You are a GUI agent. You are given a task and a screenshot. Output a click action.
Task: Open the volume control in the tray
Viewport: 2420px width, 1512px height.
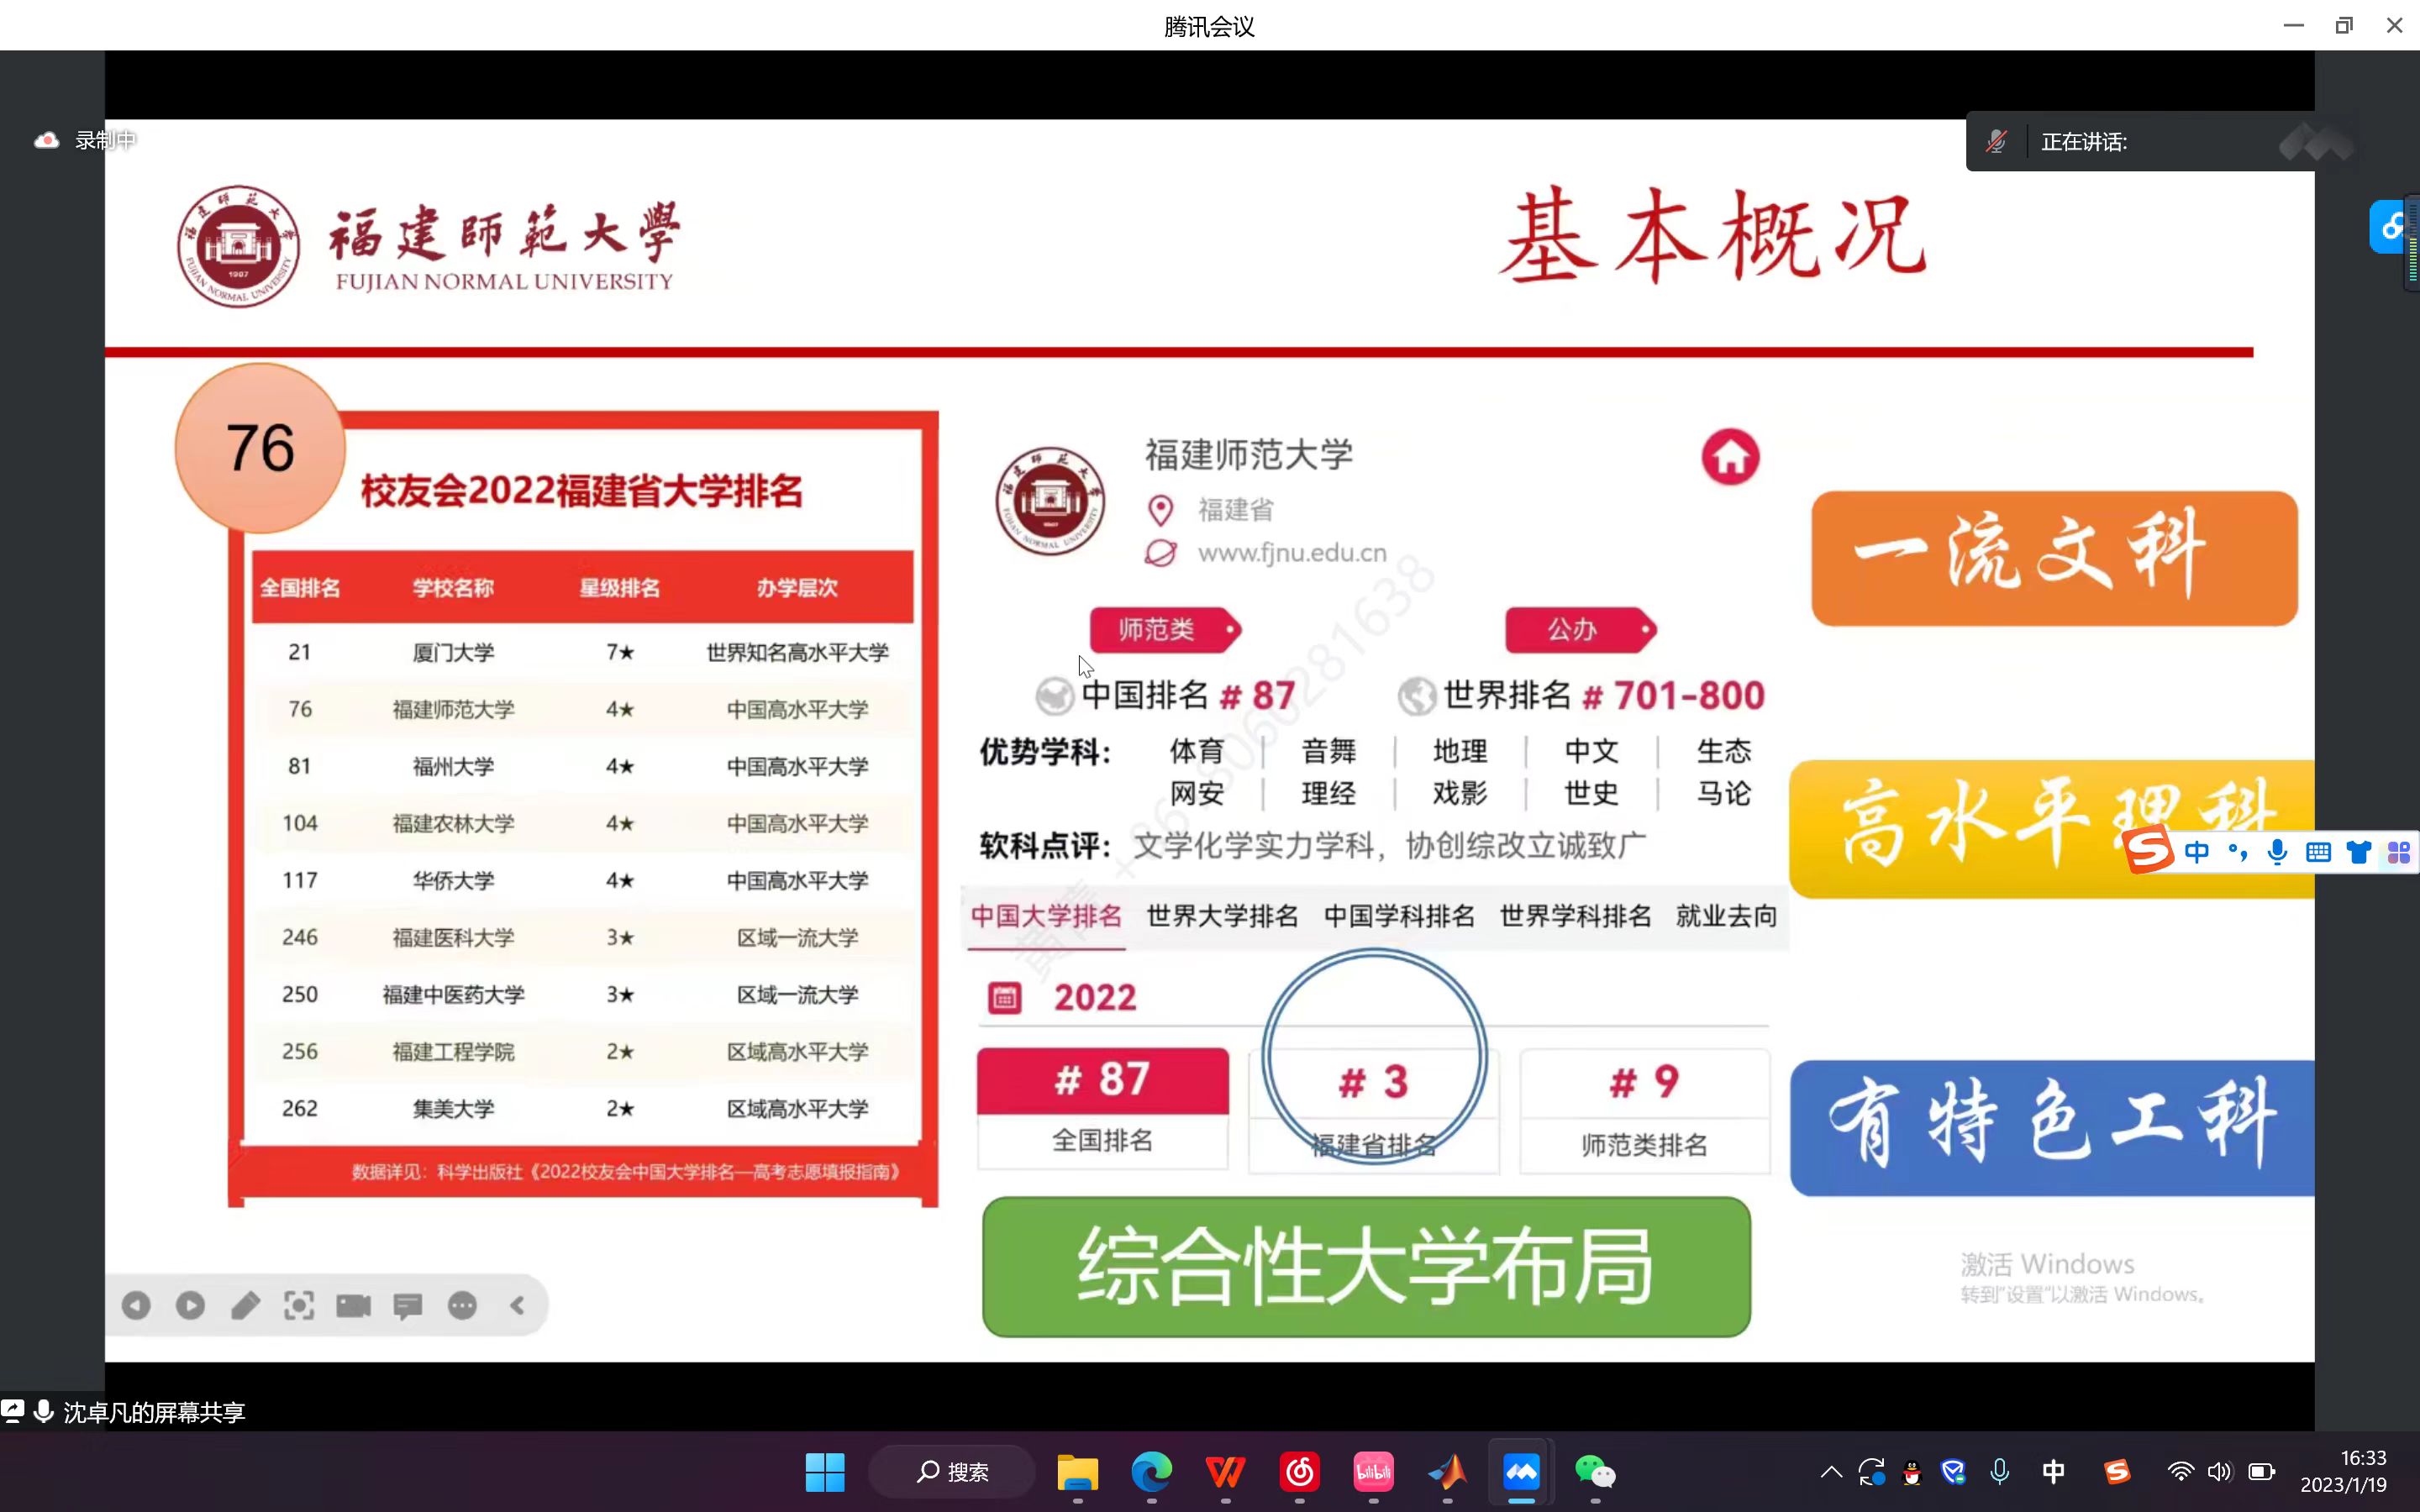click(2219, 1472)
